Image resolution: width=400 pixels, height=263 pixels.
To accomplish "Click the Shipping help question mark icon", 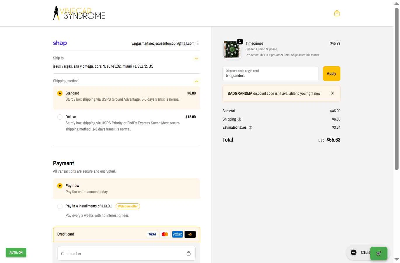I will 239,119.
